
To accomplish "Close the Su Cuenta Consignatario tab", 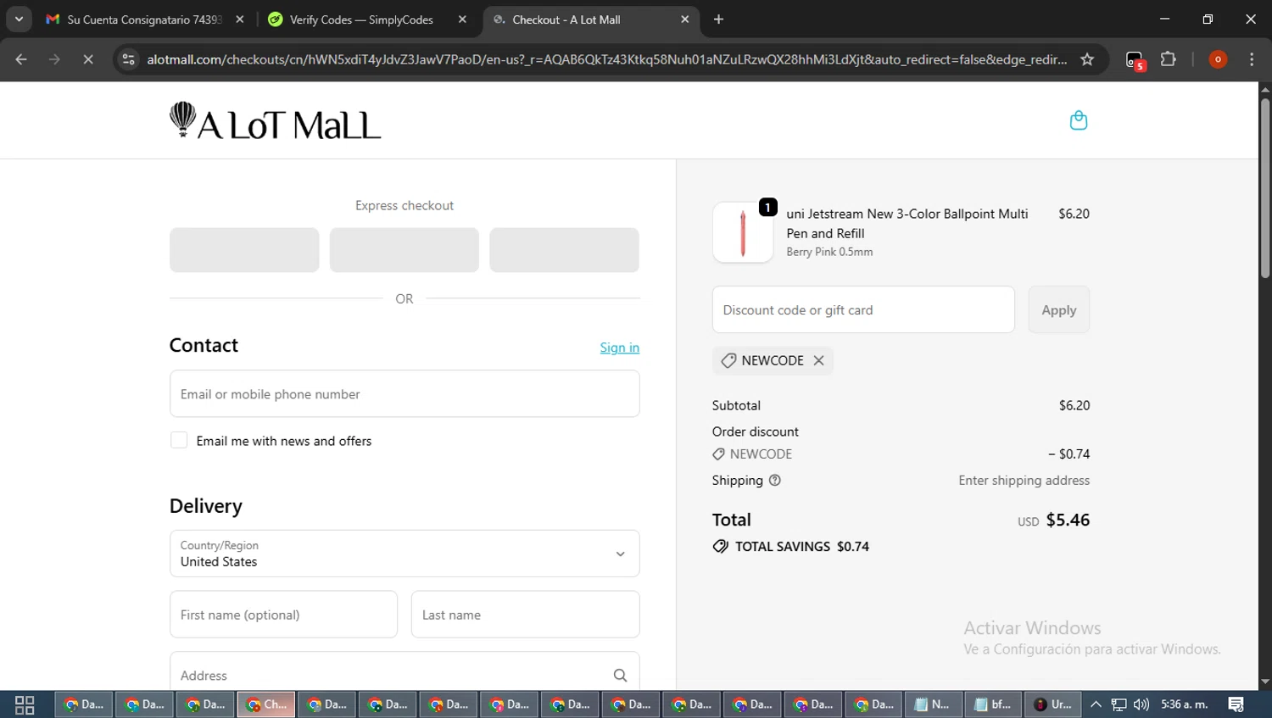I will coord(240,19).
